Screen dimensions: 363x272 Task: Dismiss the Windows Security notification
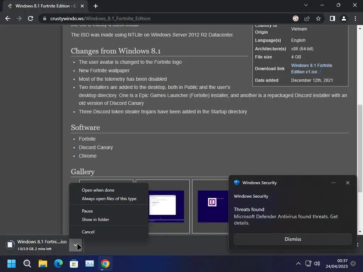[292, 239]
